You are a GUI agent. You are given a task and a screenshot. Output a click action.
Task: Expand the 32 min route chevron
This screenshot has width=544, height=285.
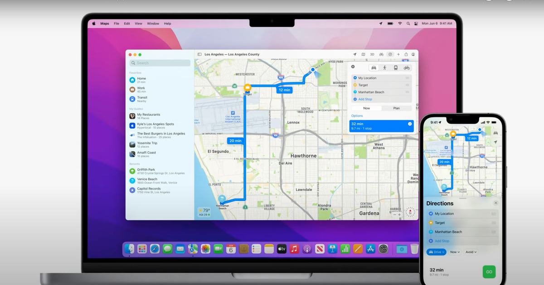410,124
